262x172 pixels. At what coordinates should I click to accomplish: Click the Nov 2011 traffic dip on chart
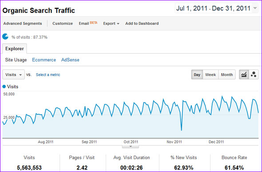182,130
